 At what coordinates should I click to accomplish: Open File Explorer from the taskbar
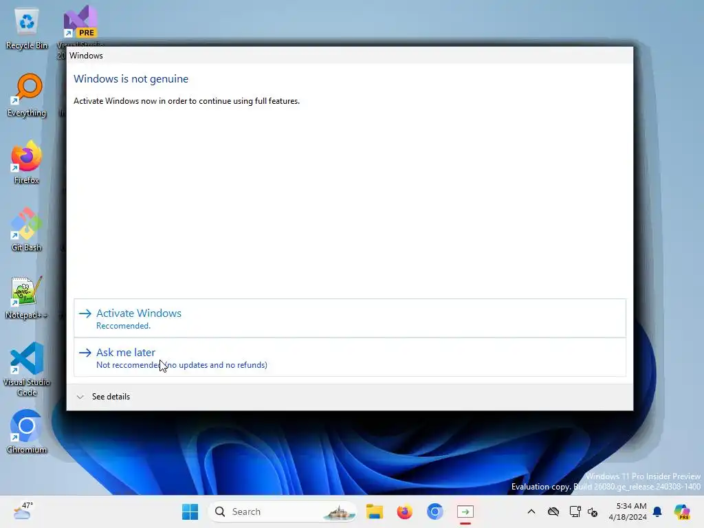click(375, 511)
